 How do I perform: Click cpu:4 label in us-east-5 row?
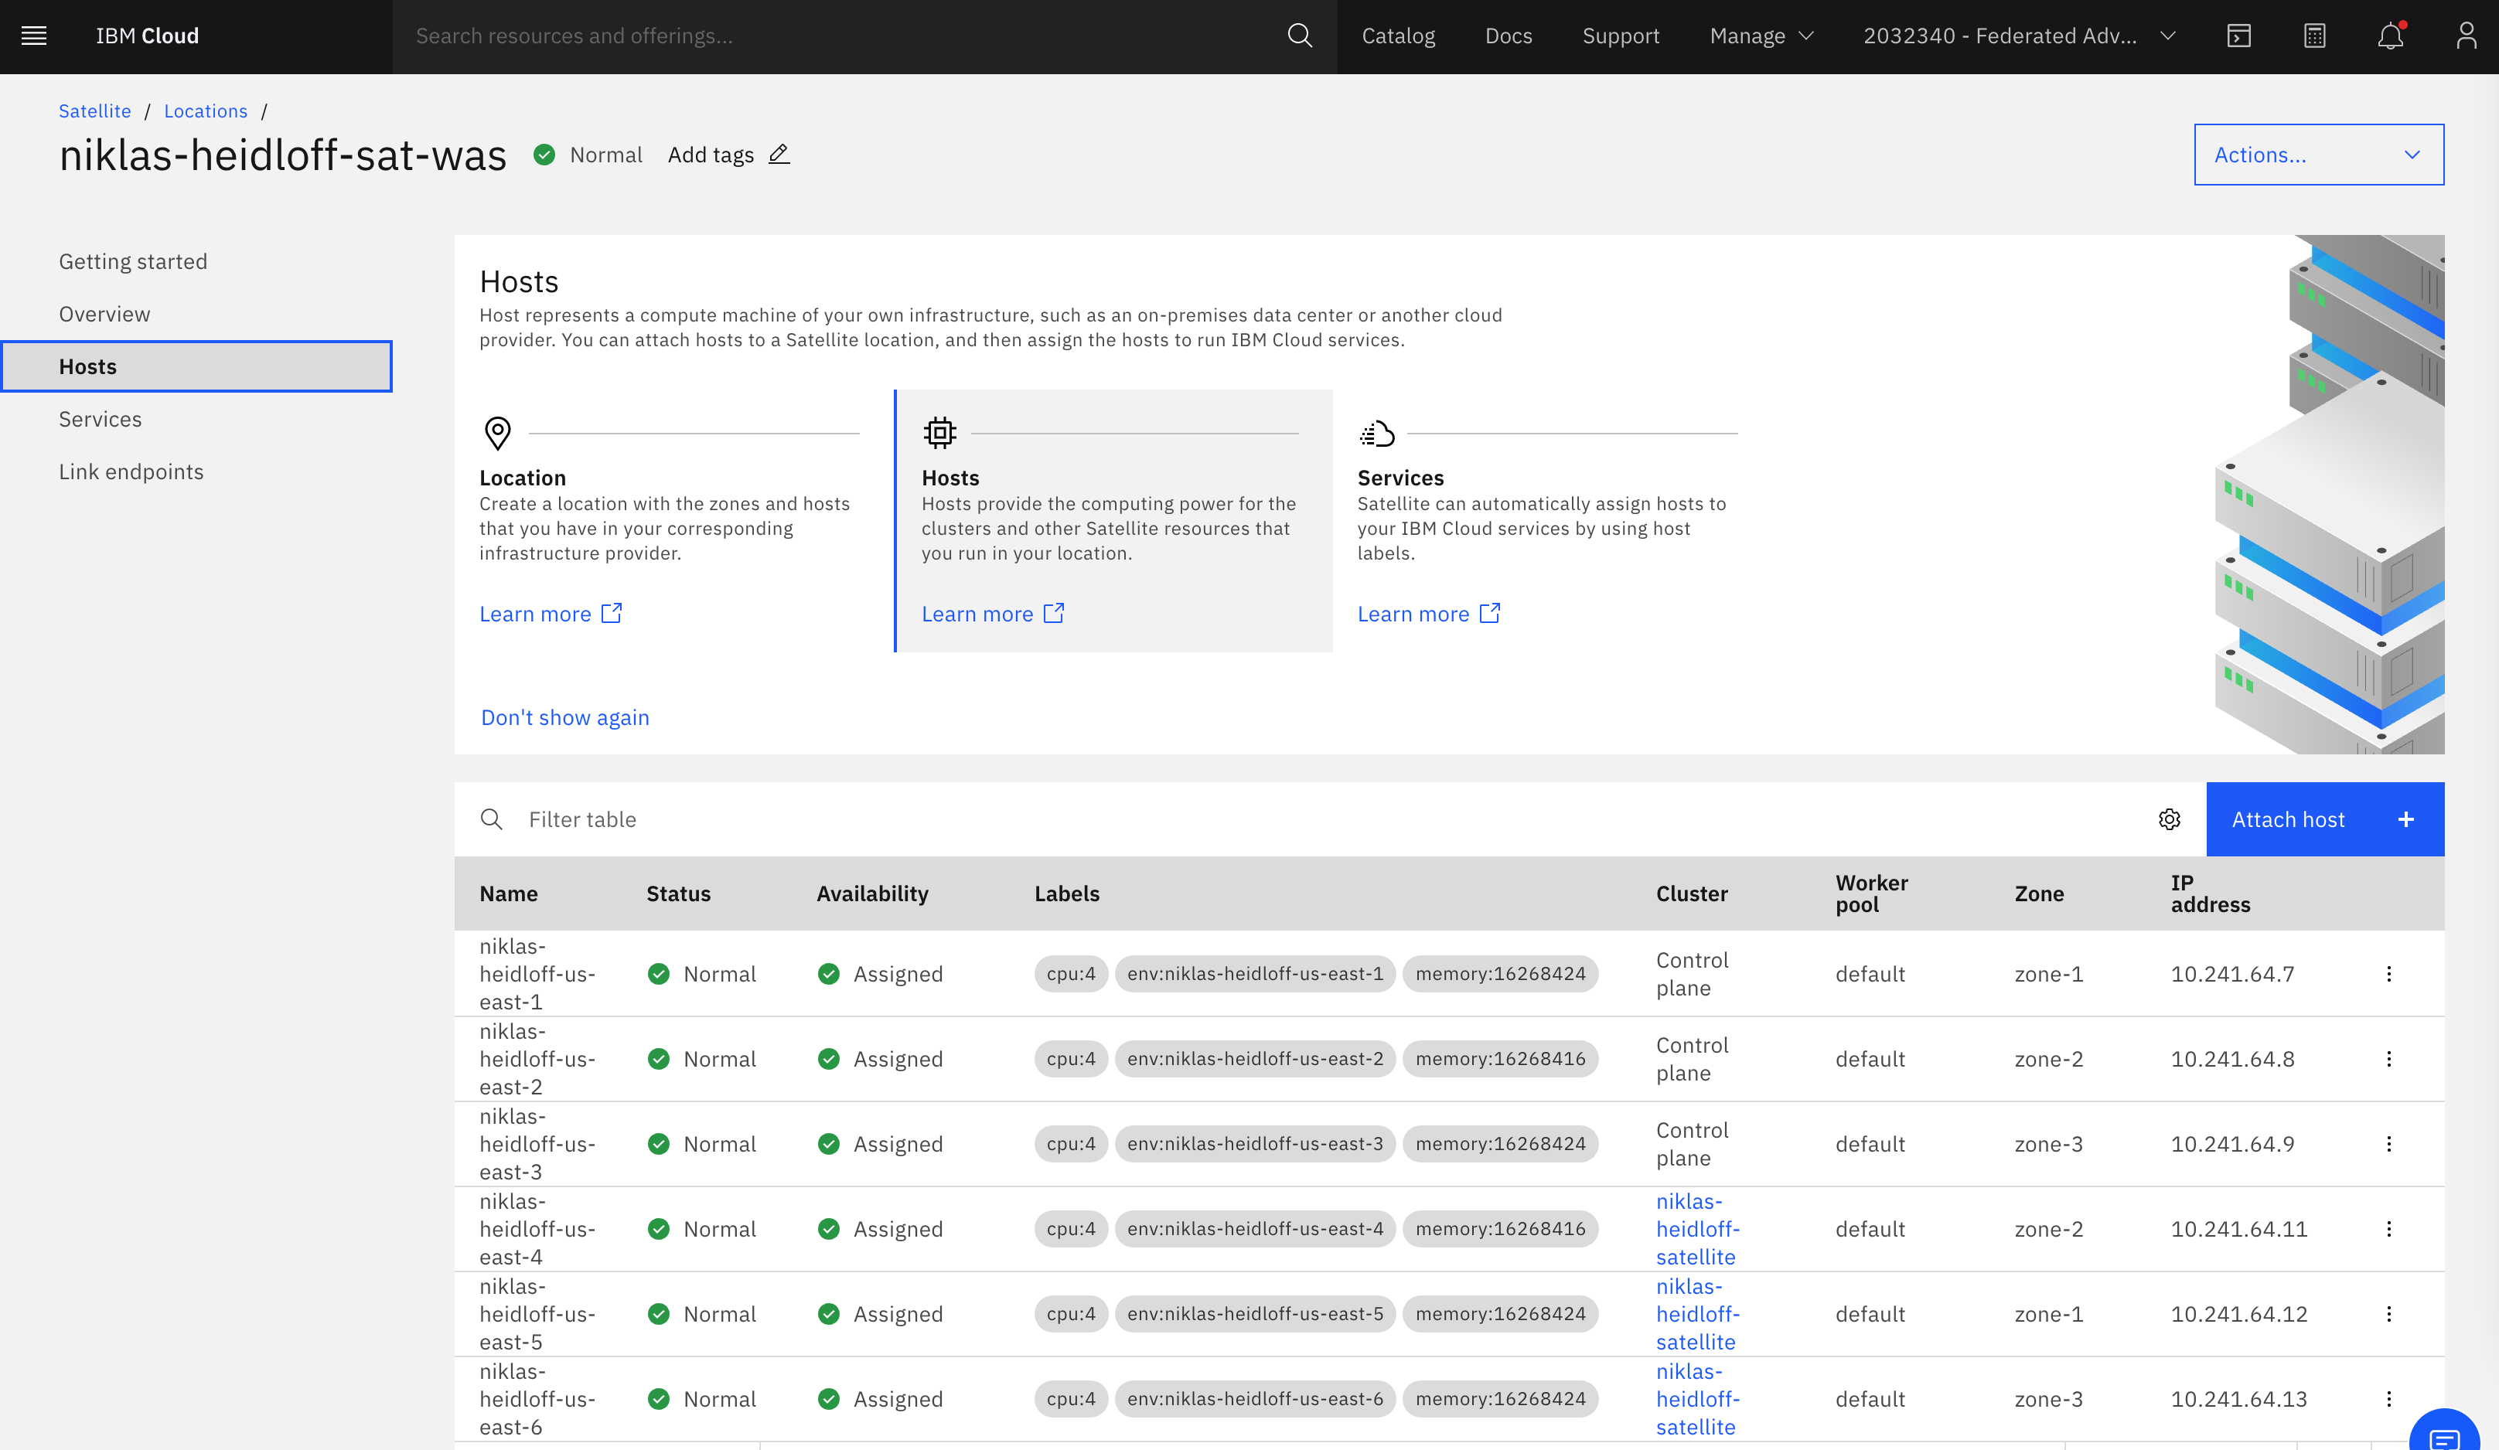1071,1316
